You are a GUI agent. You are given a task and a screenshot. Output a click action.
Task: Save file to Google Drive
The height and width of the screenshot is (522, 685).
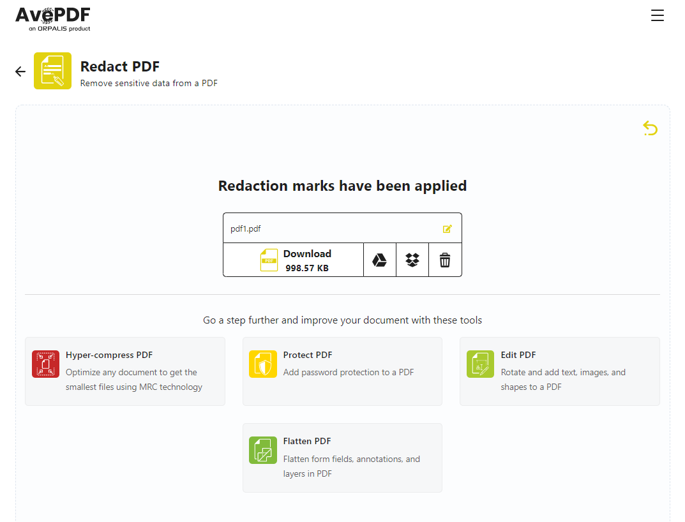pos(379,260)
